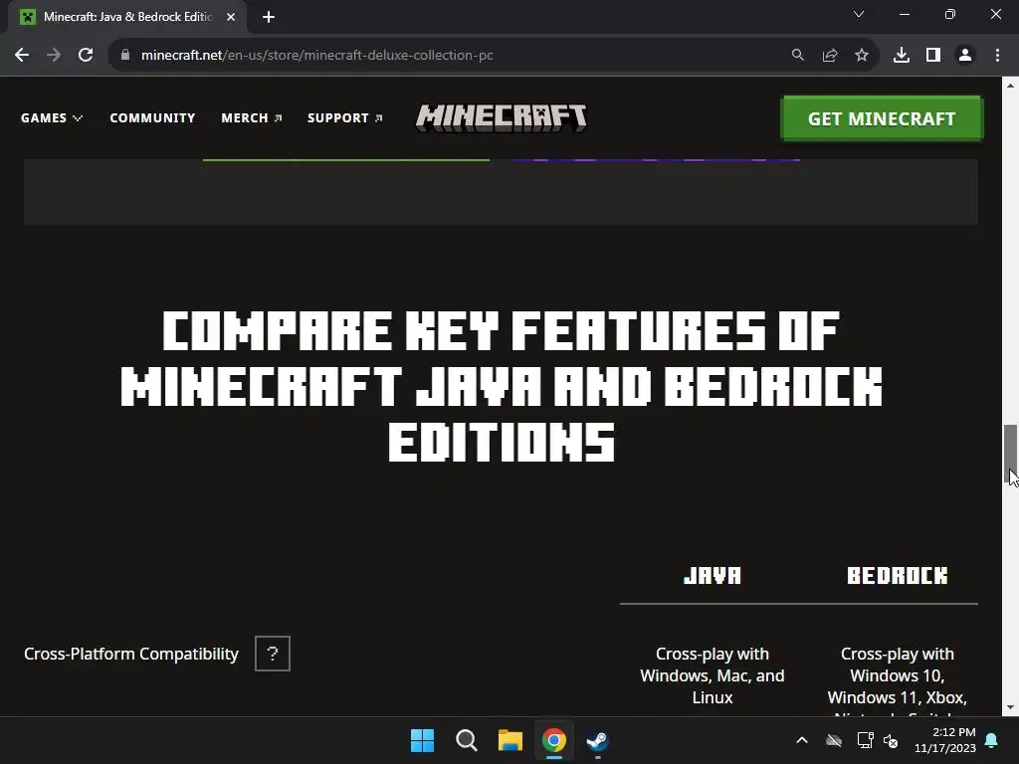
Task: Open the MERCH external link
Action: pyautogui.click(x=252, y=118)
